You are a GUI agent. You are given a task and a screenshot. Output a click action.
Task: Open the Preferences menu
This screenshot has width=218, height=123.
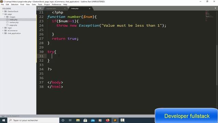(x=57, y=4)
